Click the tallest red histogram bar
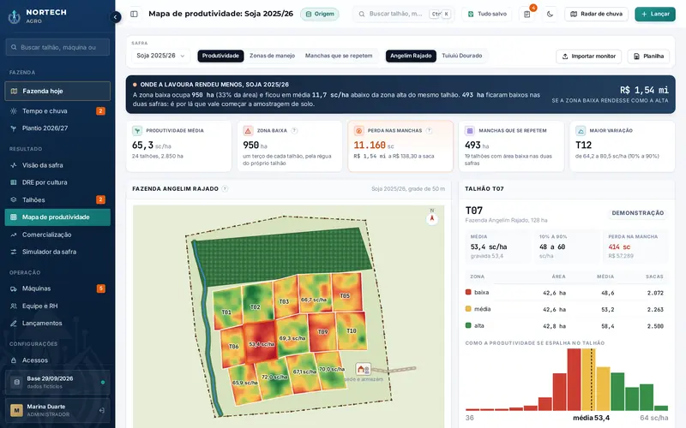686x428 pixels. coord(574,379)
